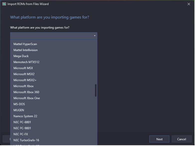The width and height of the screenshot is (195, 146).
Task: Collapse the platform dropdown arrow
Action: [x=95, y=36]
